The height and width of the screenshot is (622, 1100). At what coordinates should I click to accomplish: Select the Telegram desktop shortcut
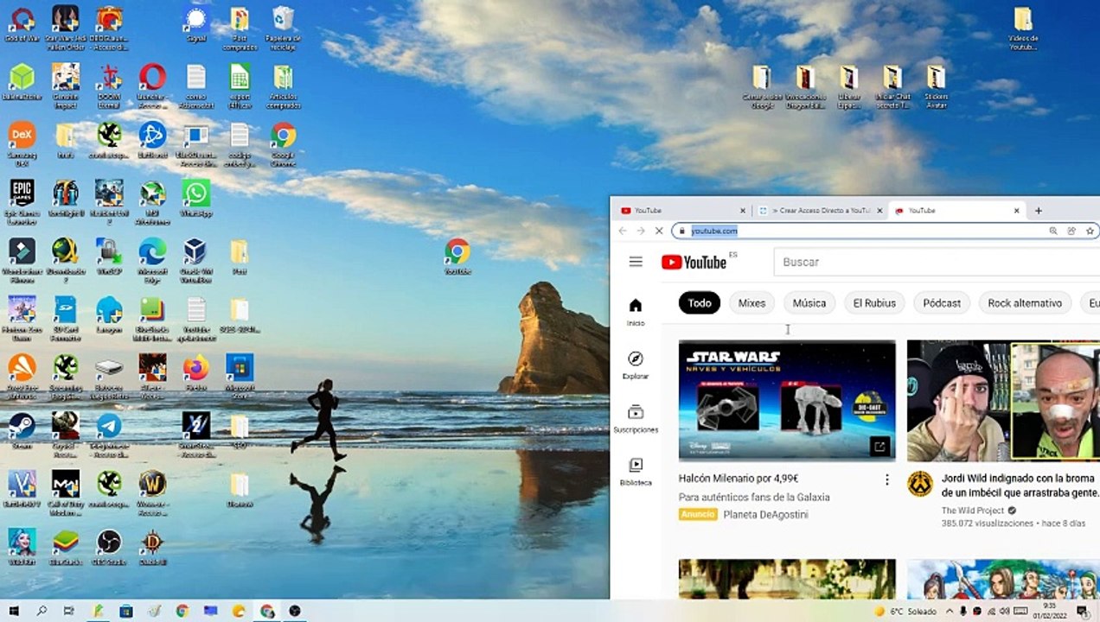(109, 435)
